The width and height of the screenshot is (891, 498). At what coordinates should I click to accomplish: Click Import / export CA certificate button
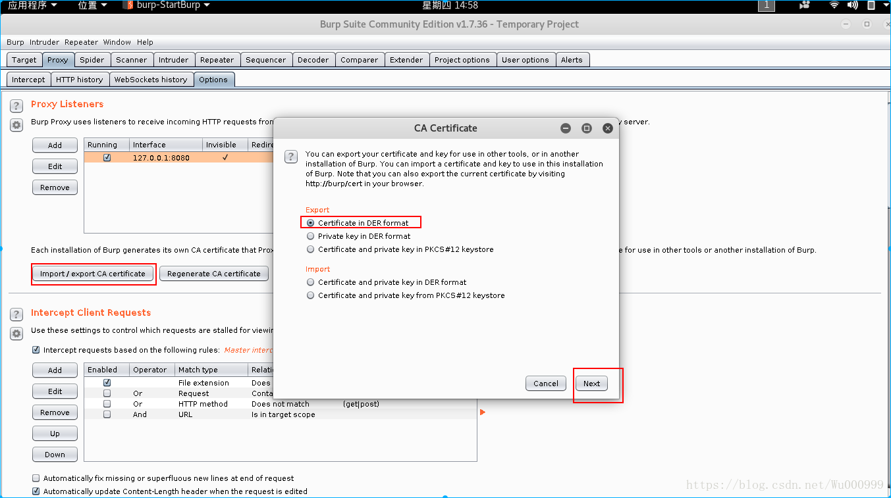click(93, 274)
